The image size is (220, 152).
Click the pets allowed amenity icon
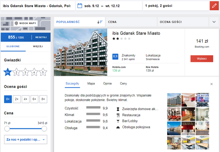(x=118, y=109)
